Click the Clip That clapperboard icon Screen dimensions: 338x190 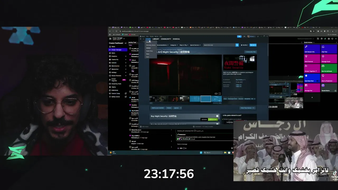[x=323, y=47]
